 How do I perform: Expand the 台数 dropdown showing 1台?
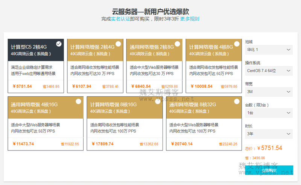click(x=269, y=113)
